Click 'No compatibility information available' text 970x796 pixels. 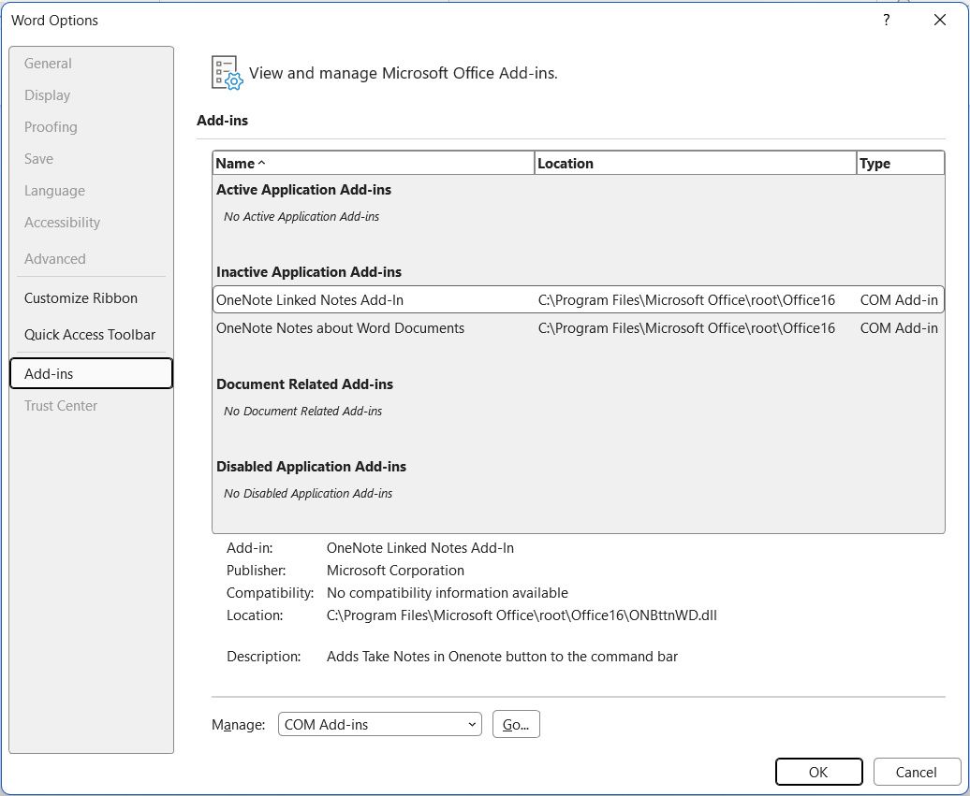(448, 593)
